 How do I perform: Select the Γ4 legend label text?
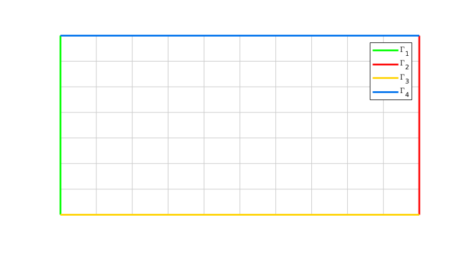coord(404,93)
